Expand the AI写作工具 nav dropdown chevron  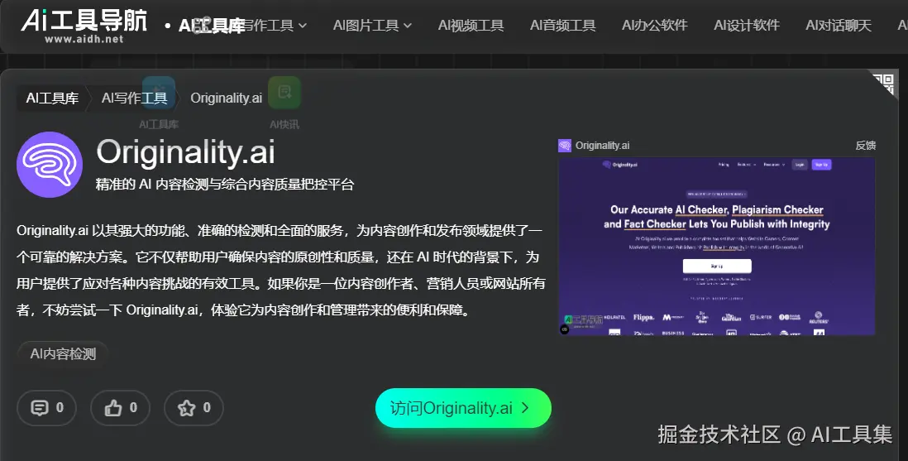click(303, 26)
